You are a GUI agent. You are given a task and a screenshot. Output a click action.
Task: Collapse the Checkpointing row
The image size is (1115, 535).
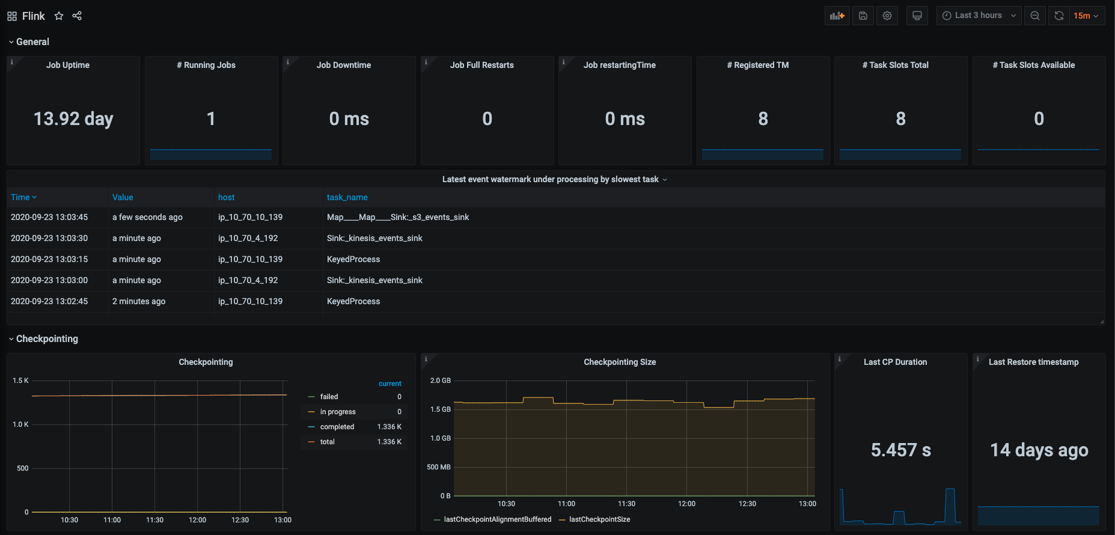pos(47,338)
